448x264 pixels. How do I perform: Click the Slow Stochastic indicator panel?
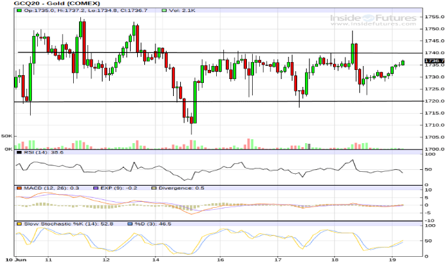(216, 240)
